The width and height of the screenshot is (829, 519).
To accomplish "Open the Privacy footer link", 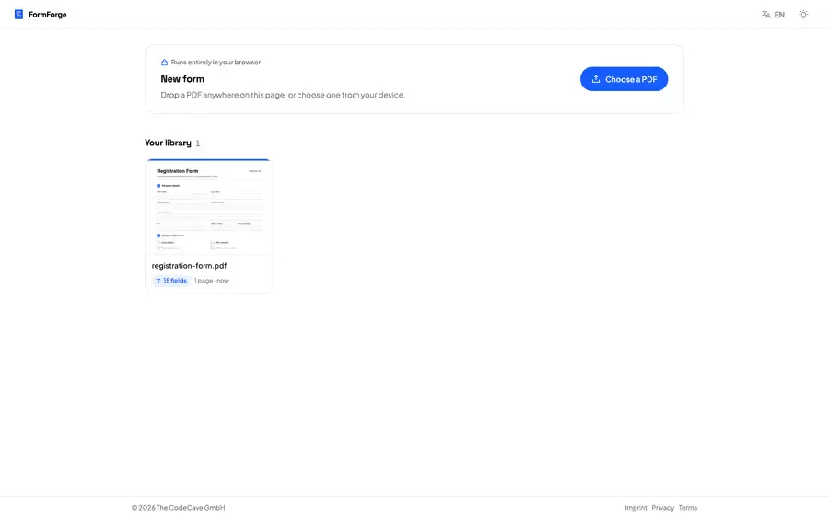I will coord(662,508).
